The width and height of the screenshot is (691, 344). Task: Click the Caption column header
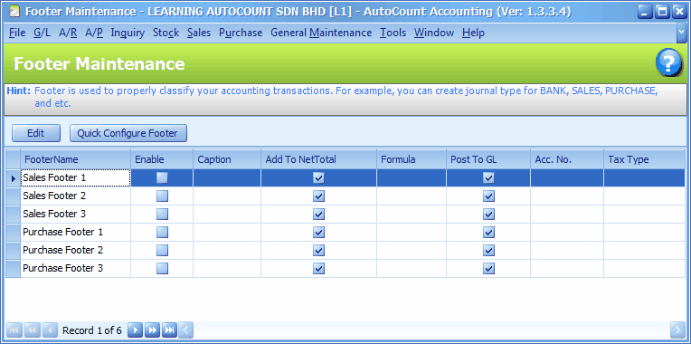(227, 159)
